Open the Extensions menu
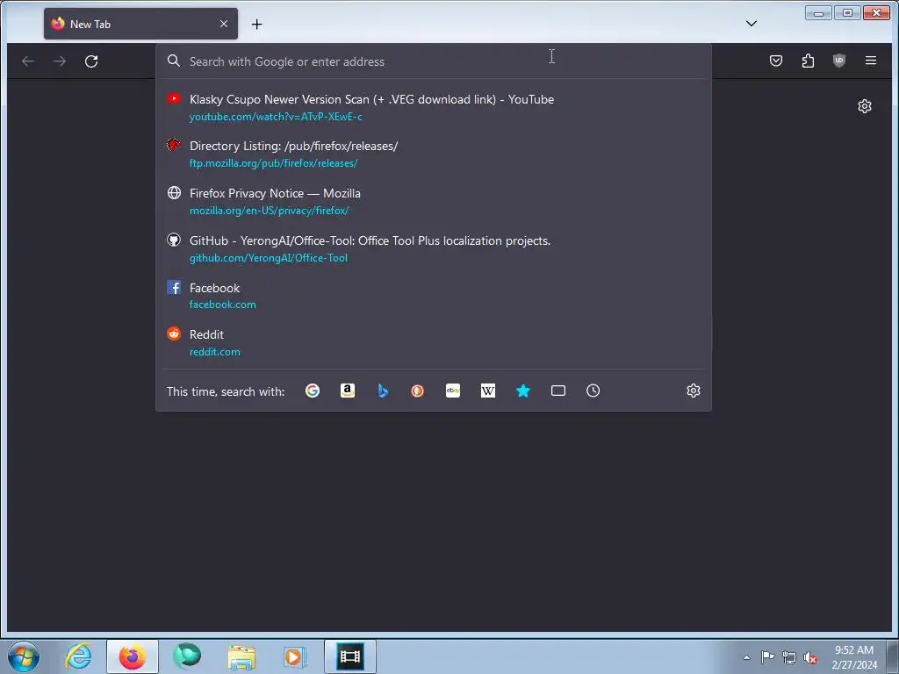This screenshot has height=674, width=899. pos(808,61)
